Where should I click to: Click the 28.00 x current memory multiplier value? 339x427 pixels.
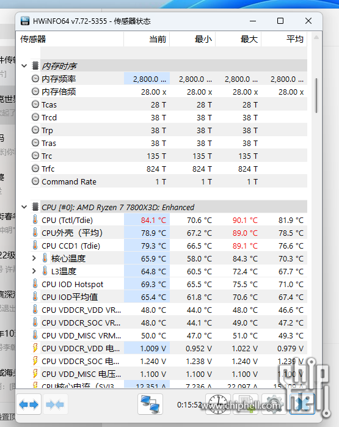[x=153, y=92]
